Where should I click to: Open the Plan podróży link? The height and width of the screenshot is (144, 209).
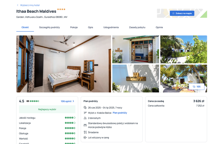click(120, 113)
